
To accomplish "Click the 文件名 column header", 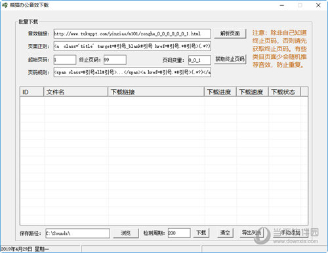I will click(76, 92).
